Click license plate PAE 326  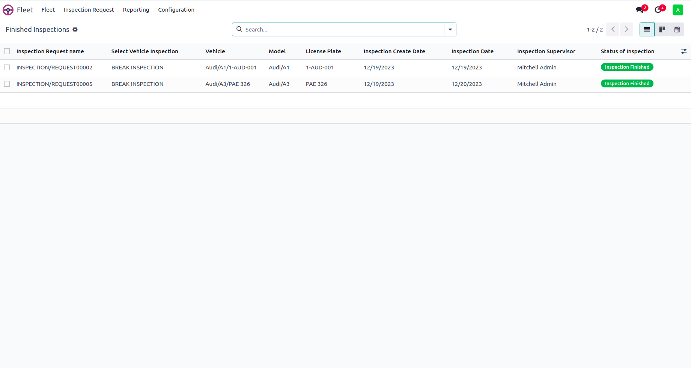coord(316,84)
